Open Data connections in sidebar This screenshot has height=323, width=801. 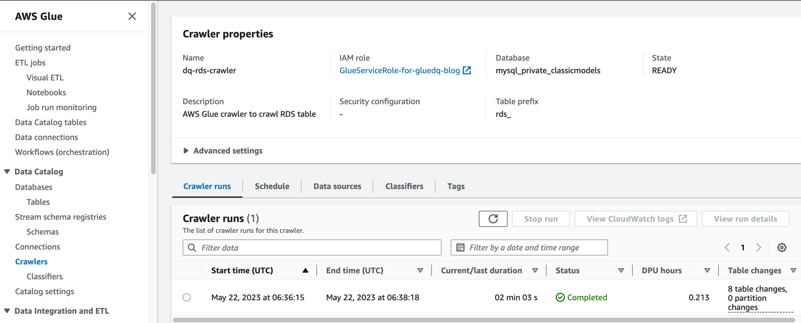46,137
